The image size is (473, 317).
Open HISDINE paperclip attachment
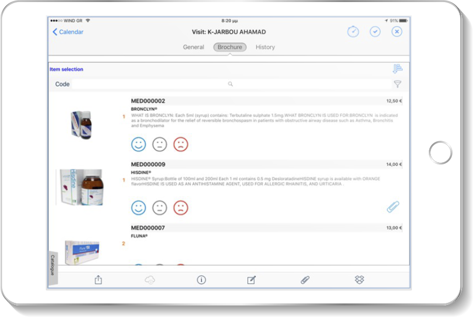click(393, 207)
